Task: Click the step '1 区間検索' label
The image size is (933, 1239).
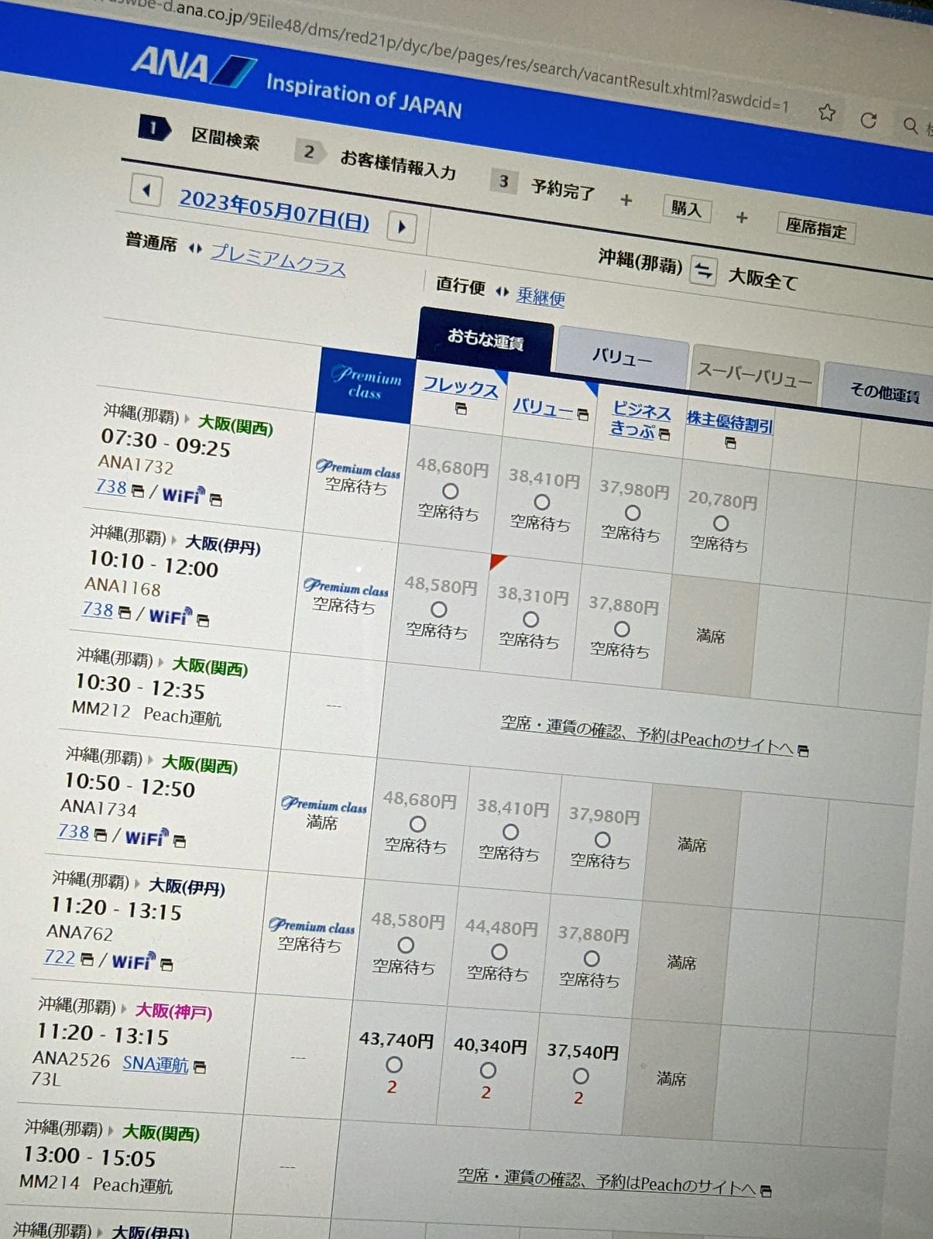Action: point(199,134)
